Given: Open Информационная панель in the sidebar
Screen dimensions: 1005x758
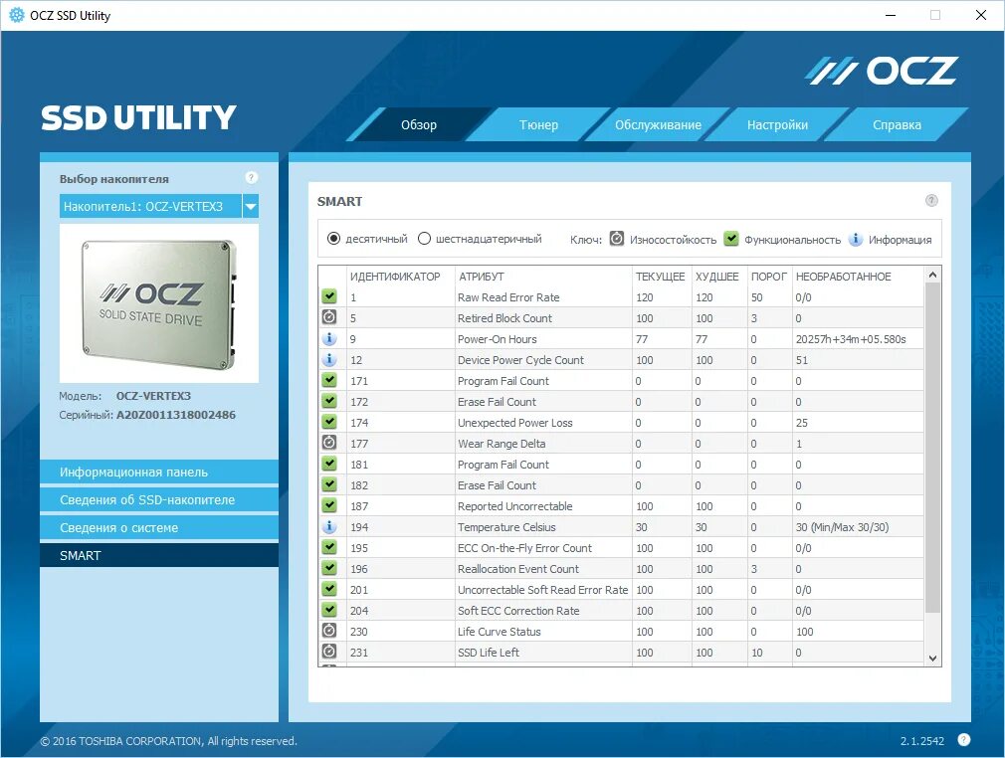Looking at the screenshot, I should (x=159, y=472).
